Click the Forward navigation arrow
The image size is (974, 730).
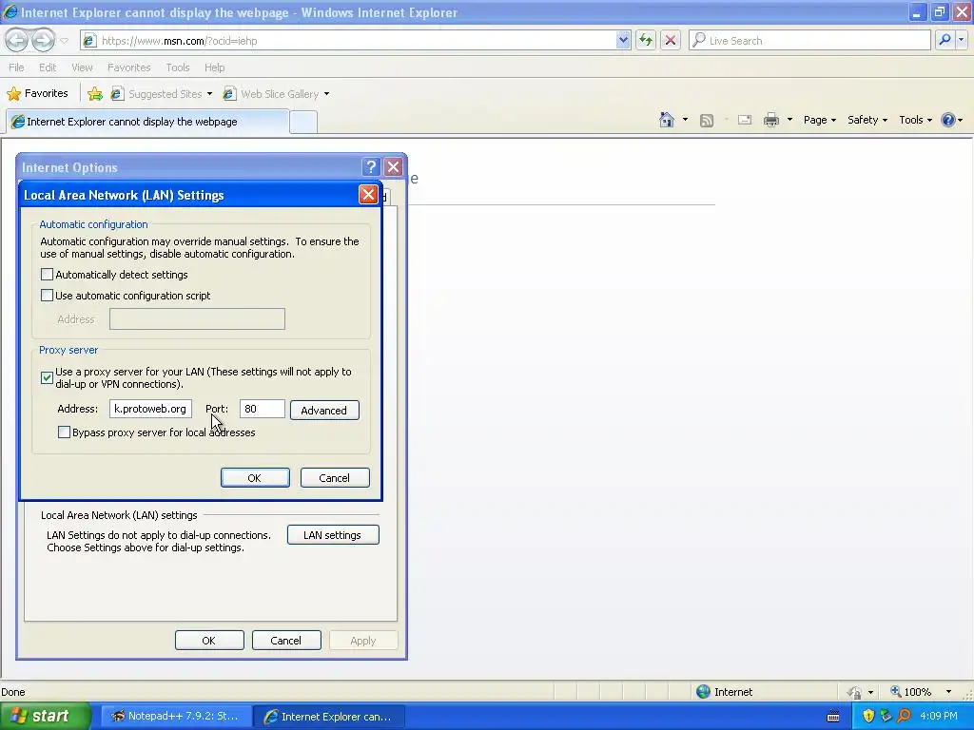pyautogui.click(x=43, y=40)
